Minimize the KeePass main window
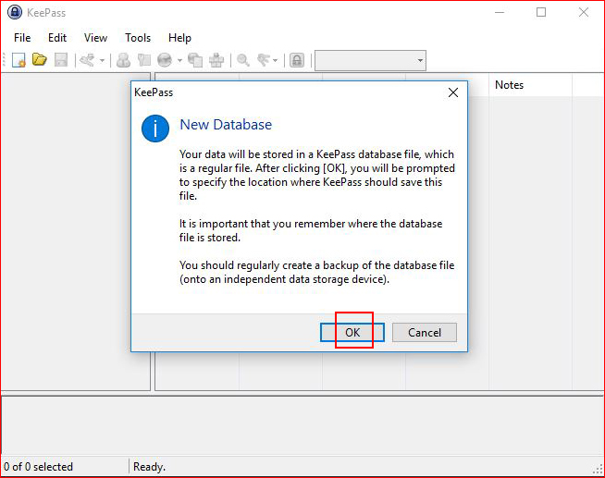 pyautogui.click(x=500, y=12)
